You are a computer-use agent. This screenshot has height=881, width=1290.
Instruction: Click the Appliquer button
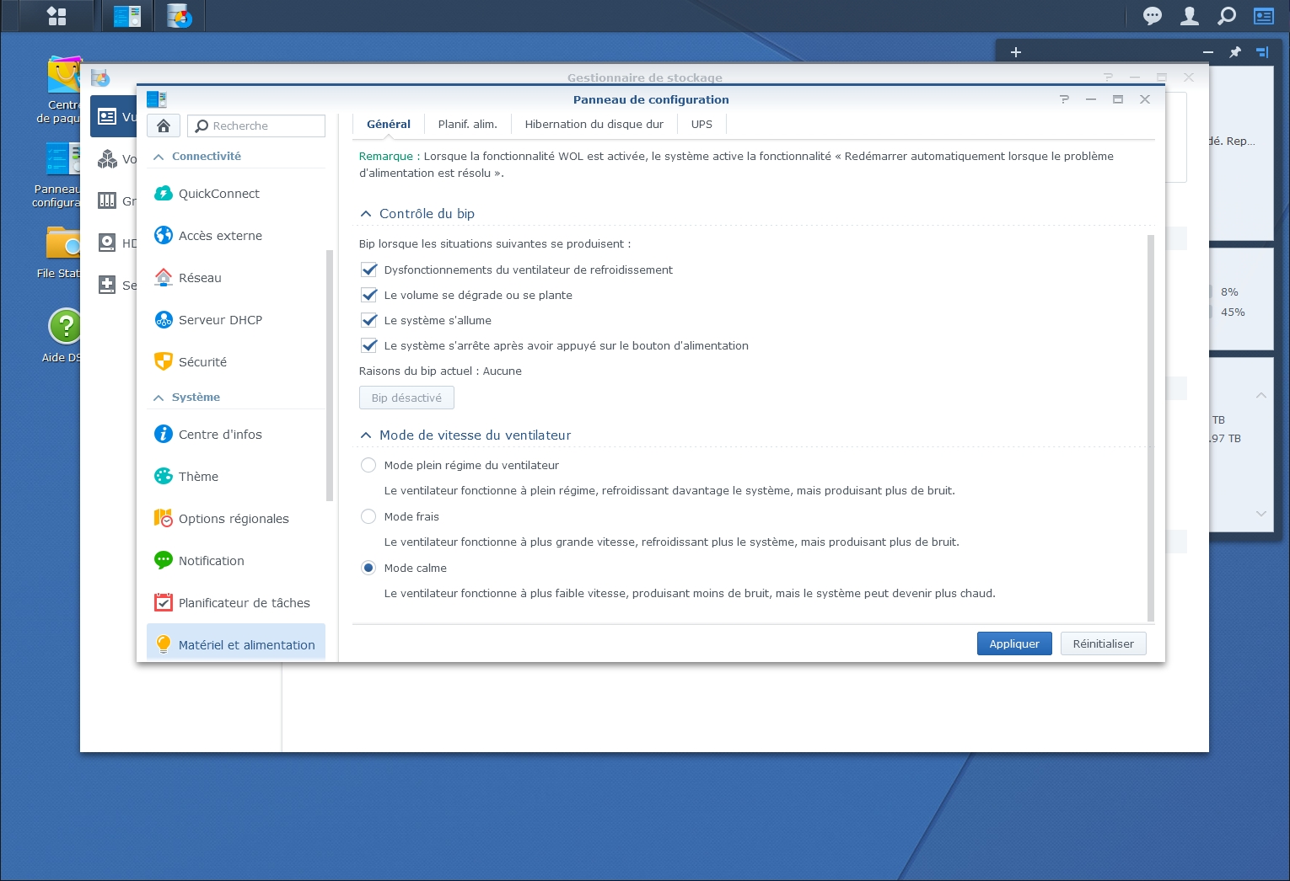(1013, 643)
